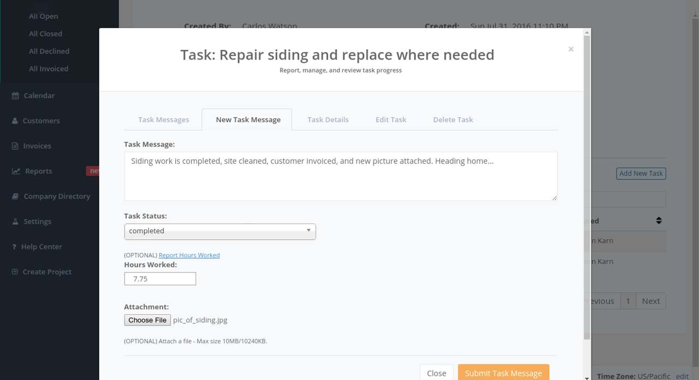Screen dimensions: 699x380
Task: Click the Help Center question mark icon
Action: [x=14, y=247]
